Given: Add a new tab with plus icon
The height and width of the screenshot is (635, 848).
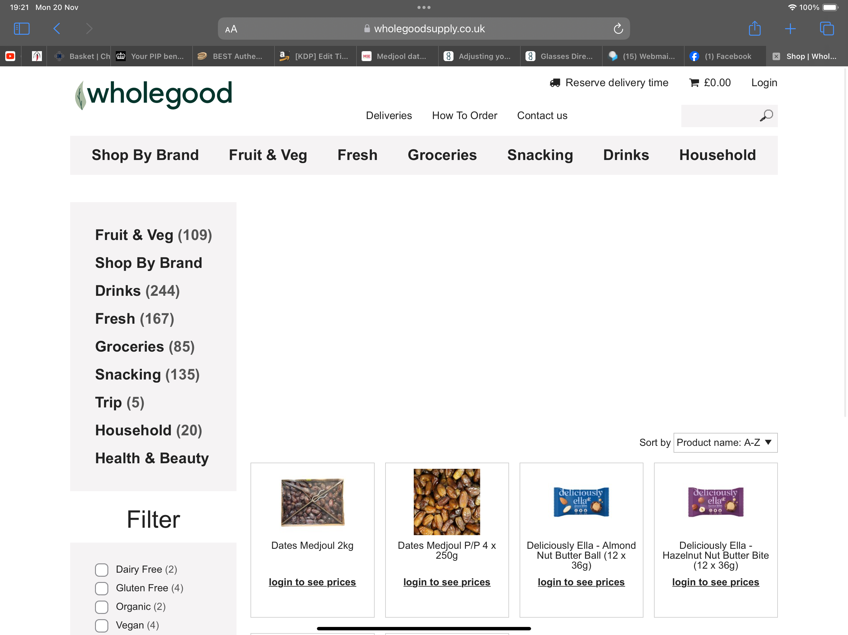Looking at the screenshot, I should tap(790, 29).
